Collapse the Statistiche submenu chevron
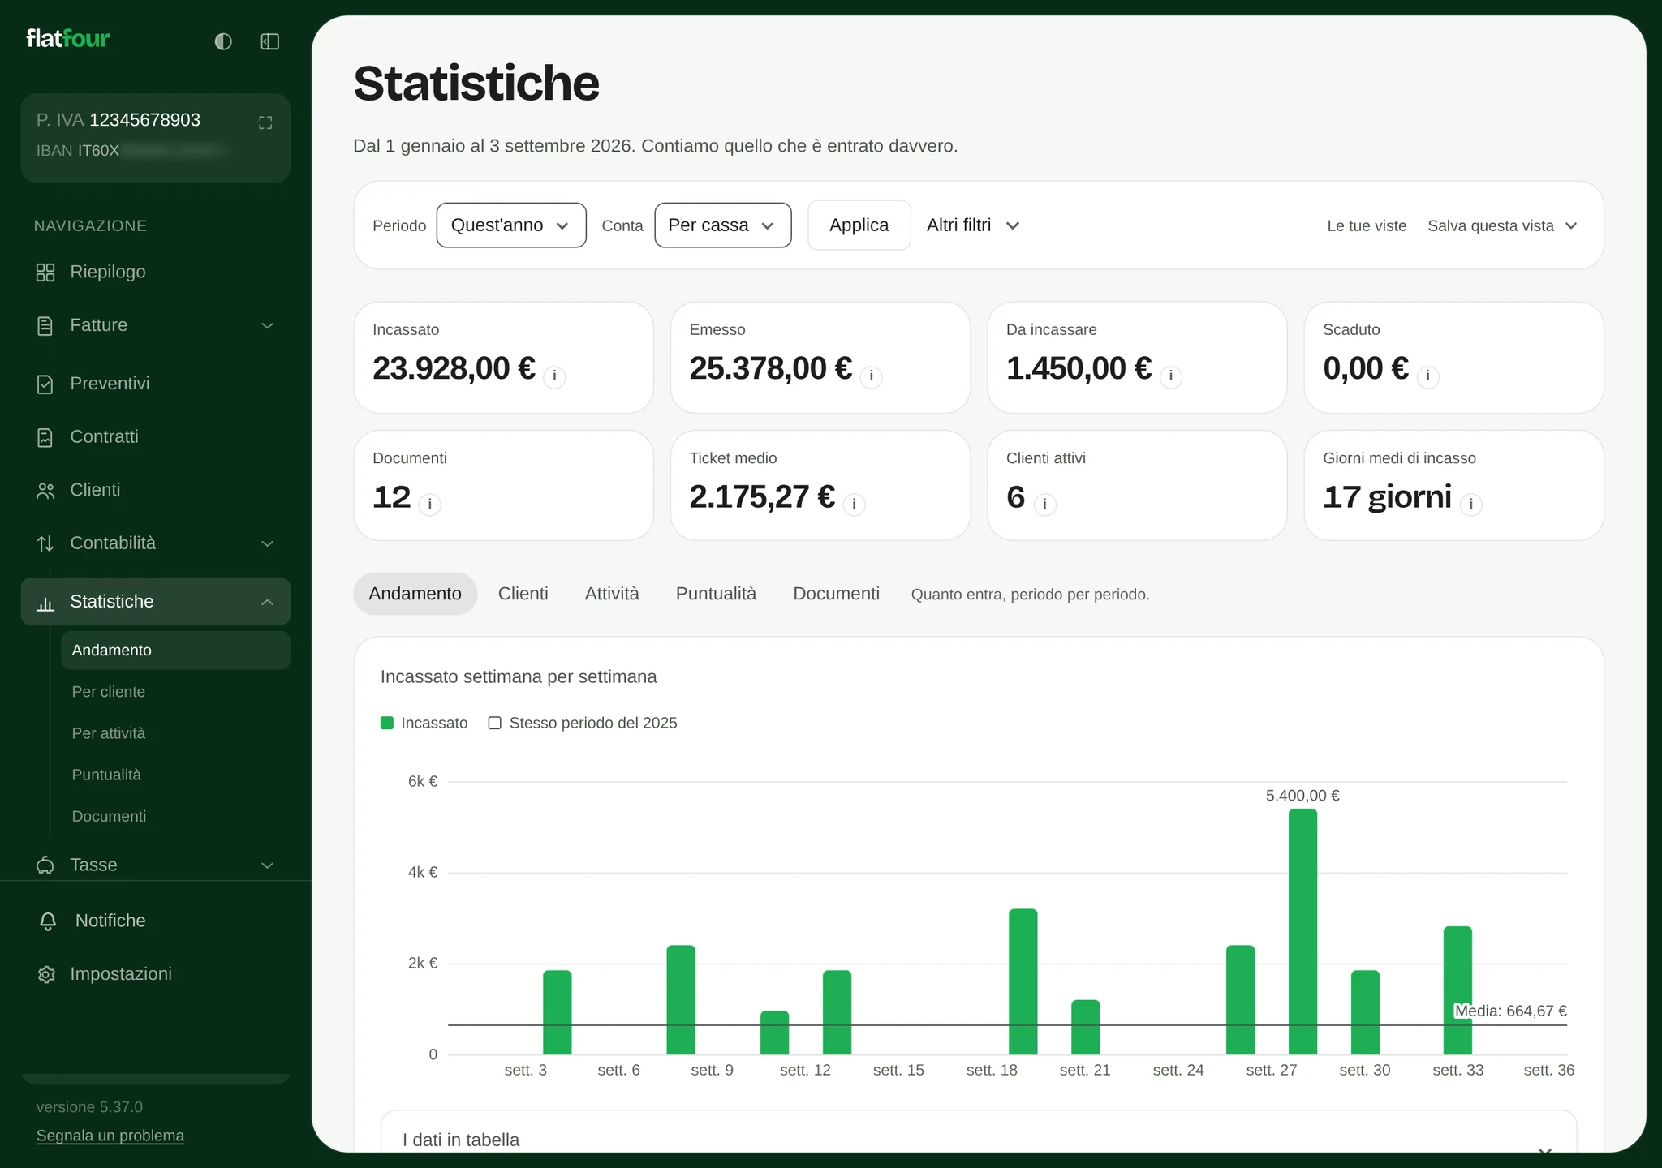Viewport: 1662px width, 1168px height. click(x=267, y=602)
